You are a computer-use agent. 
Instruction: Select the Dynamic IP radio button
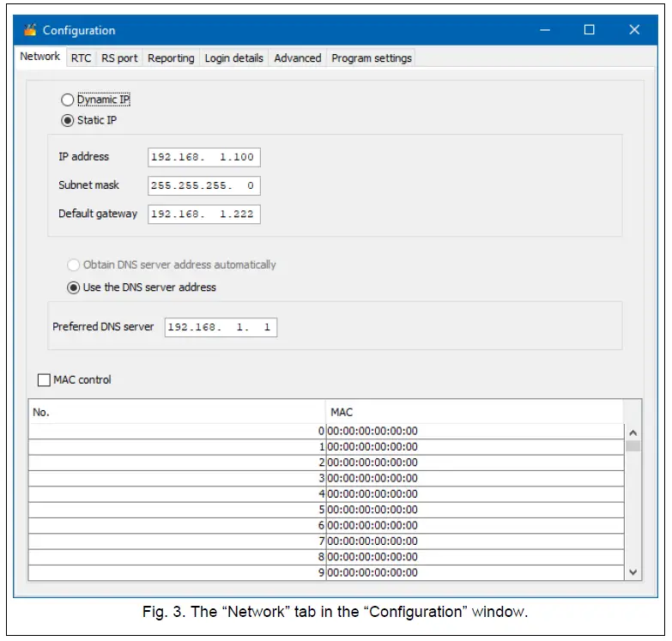[x=67, y=100]
